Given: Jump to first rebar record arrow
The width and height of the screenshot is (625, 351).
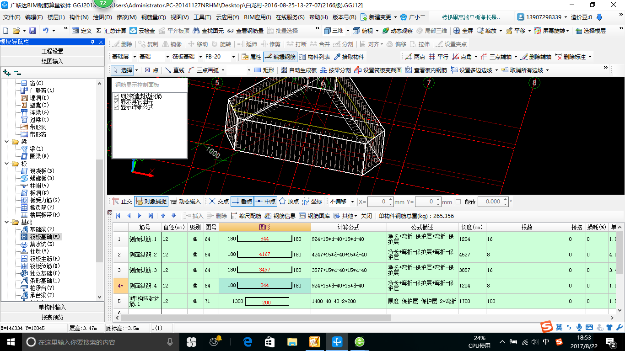Looking at the screenshot, I should click(x=118, y=216).
